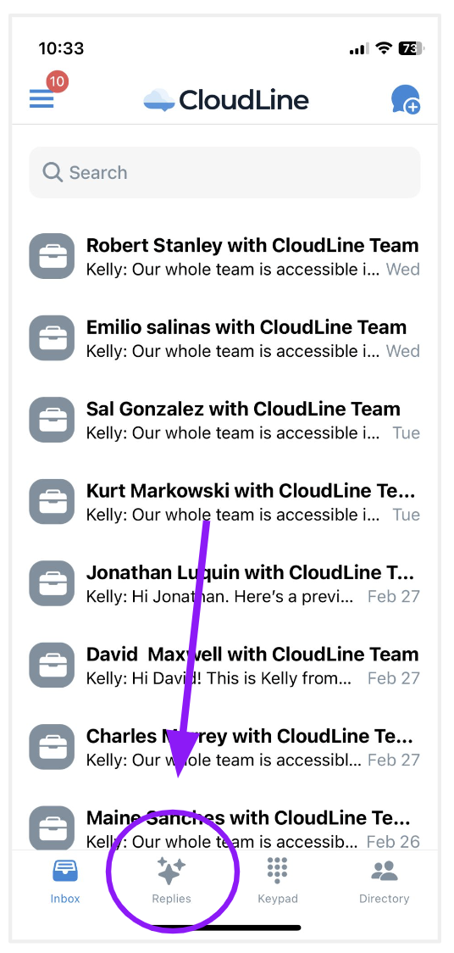This screenshot has height=953, width=454.
Task: Open the Replies sparkle tab
Action: pyautogui.click(x=171, y=880)
